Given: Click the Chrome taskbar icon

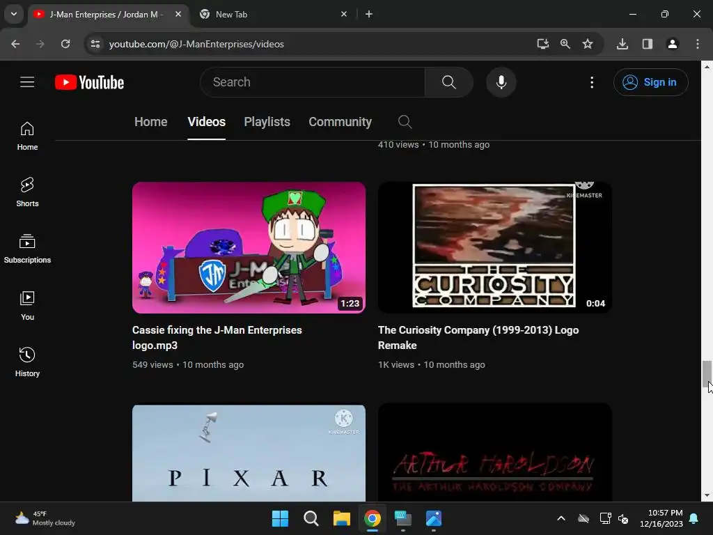Looking at the screenshot, I should (x=372, y=518).
